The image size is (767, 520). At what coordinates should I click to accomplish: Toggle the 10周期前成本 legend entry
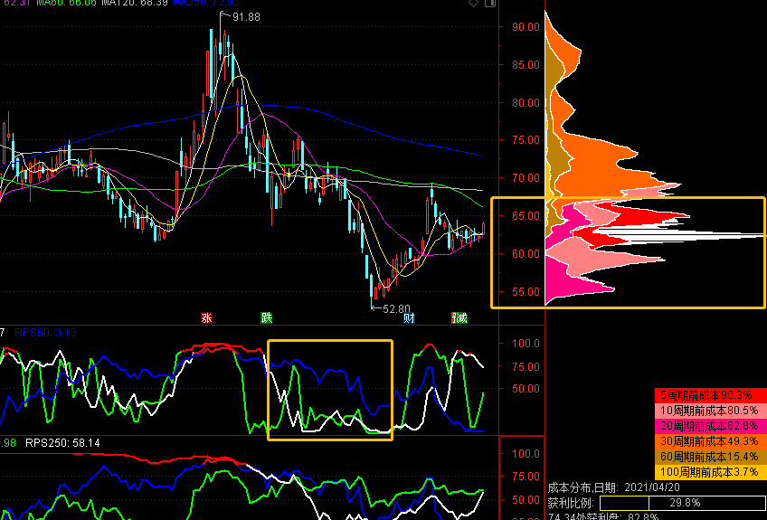708,411
